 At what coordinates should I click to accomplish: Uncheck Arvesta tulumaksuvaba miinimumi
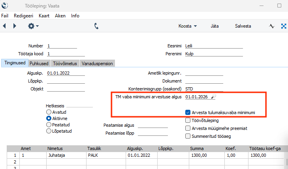point(188,113)
